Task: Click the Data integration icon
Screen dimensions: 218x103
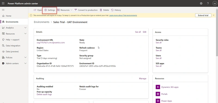Action: [3, 46]
